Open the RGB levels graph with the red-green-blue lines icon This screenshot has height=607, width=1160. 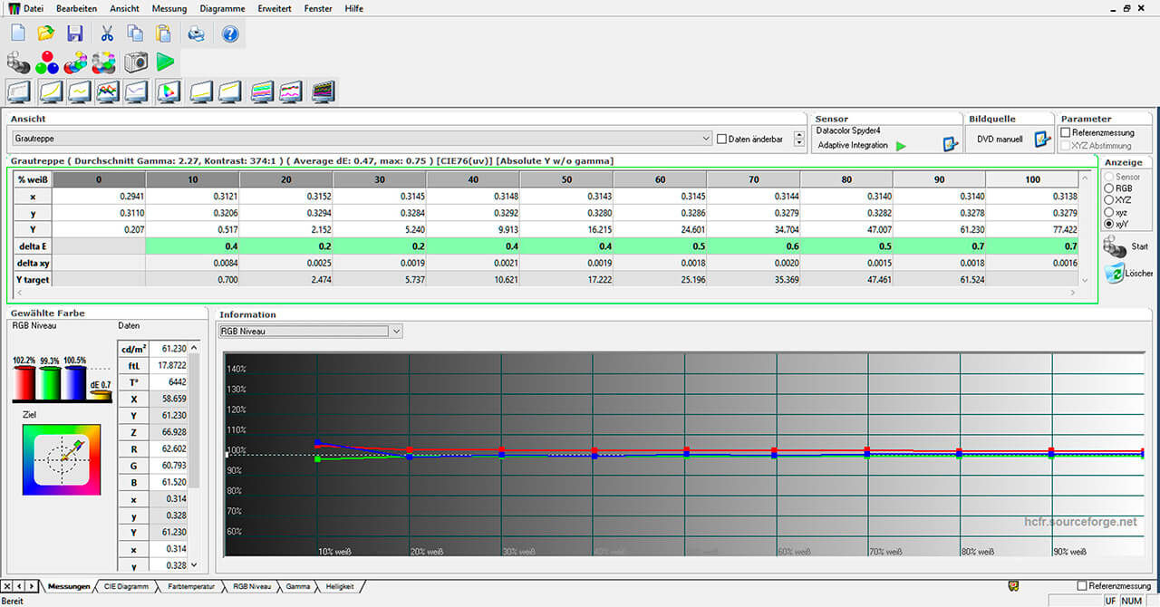pyautogui.click(x=108, y=92)
